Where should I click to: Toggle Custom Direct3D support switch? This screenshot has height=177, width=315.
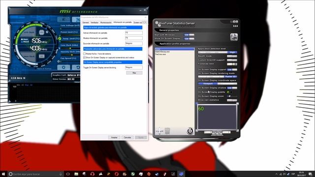coord(232,60)
